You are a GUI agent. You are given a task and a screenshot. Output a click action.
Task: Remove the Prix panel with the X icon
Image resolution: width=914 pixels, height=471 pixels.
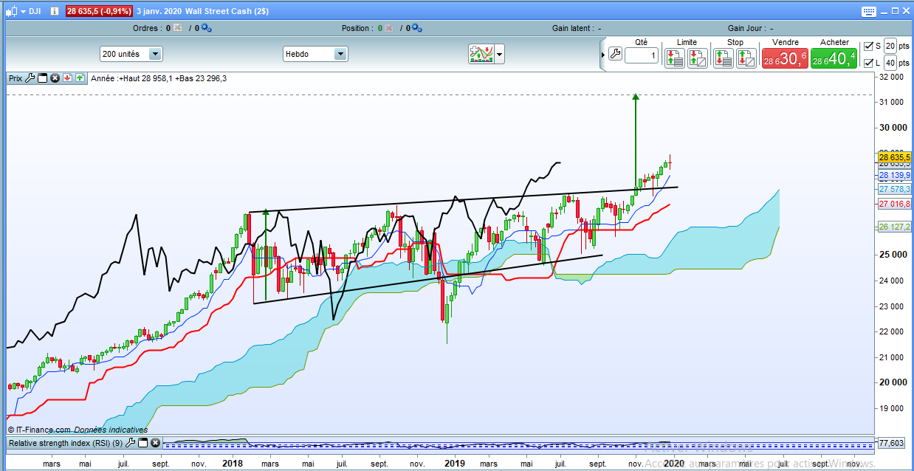click(55, 78)
